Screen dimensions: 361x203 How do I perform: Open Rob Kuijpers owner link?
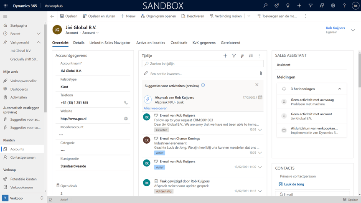point(335,28)
